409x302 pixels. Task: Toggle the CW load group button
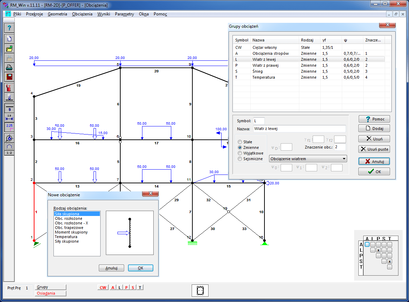pyautogui.click(x=103, y=288)
